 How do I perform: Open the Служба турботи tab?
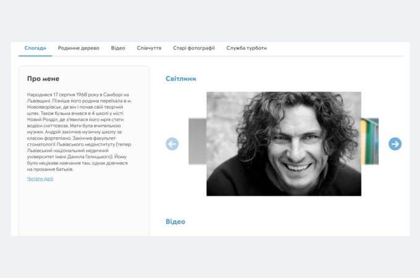pos(246,48)
